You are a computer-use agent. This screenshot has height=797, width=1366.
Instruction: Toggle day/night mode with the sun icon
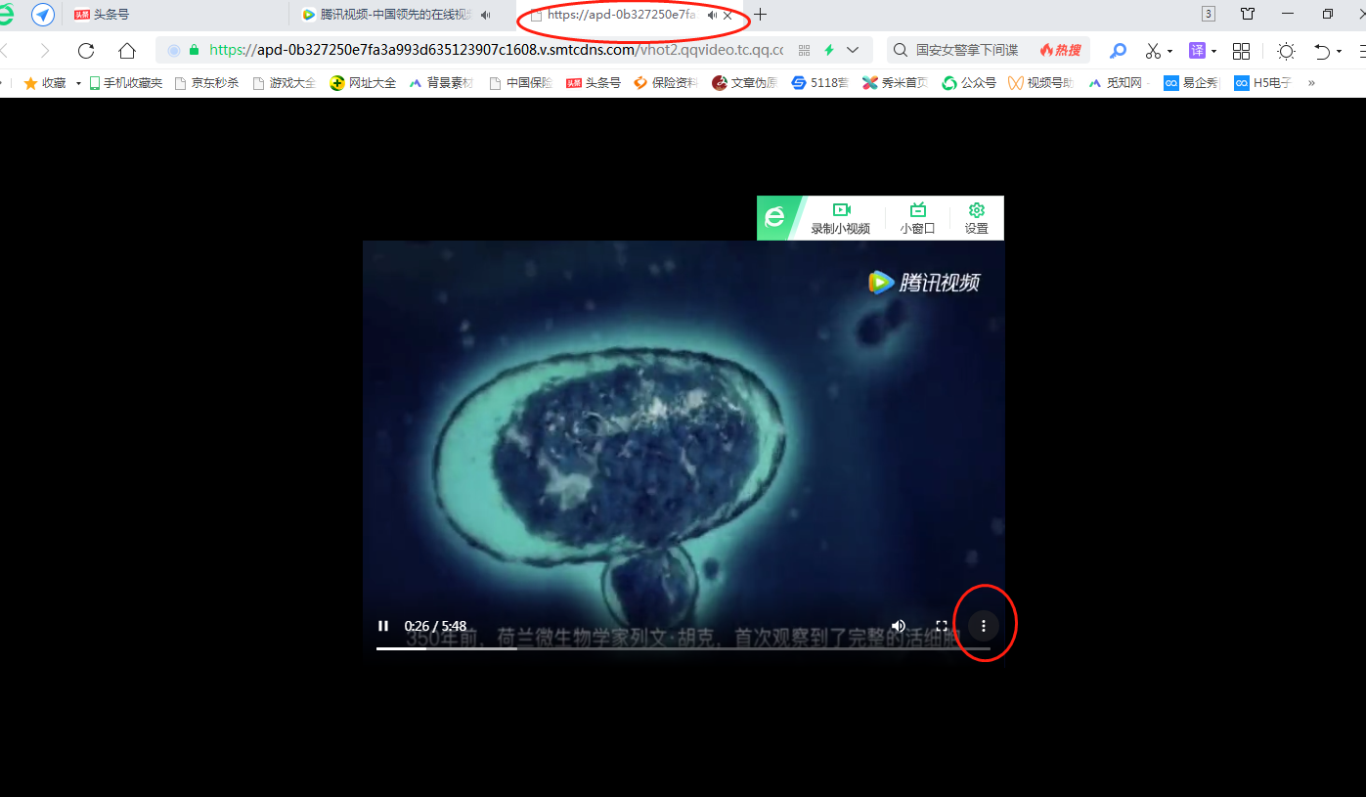[1285, 50]
